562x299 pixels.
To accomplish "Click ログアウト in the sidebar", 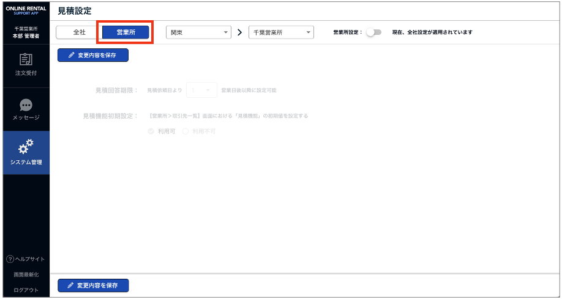I will (x=26, y=290).
